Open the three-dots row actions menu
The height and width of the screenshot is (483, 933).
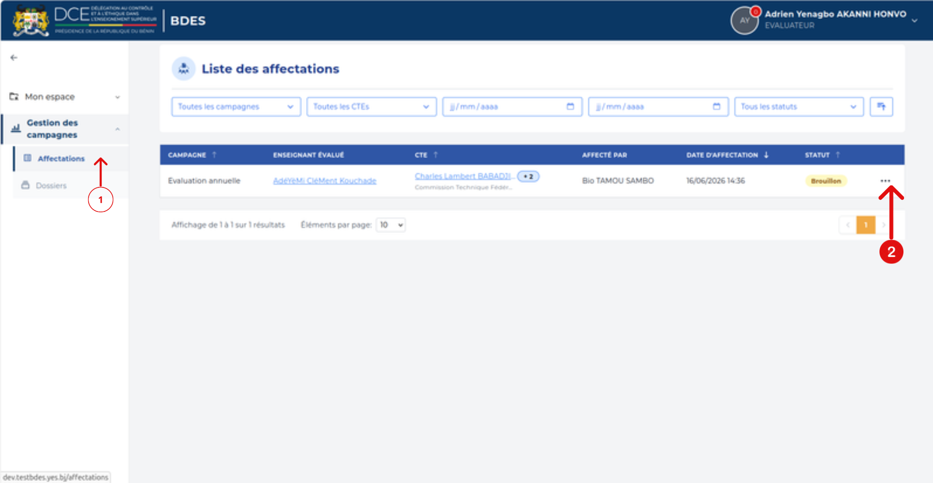point(885,181)
